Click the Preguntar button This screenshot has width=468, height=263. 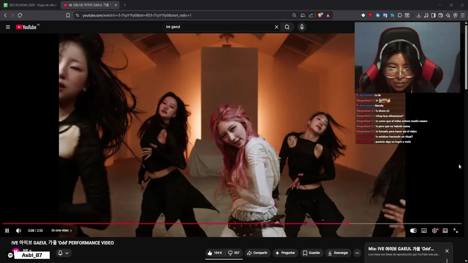pyautogui.click(x=285, y=253)
